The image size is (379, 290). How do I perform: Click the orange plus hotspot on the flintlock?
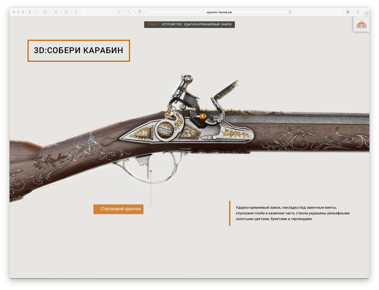point(202,116)
